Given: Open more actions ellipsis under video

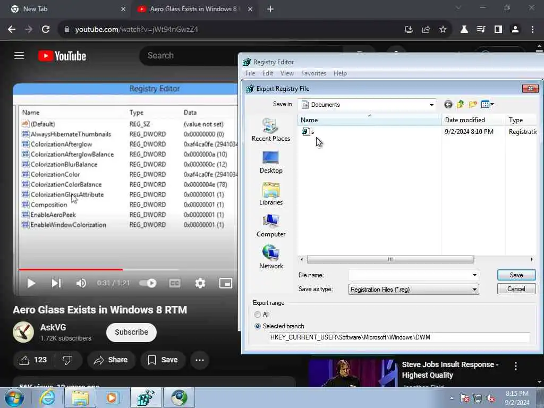Looking at the screenshot, I should tap(200, 360).
